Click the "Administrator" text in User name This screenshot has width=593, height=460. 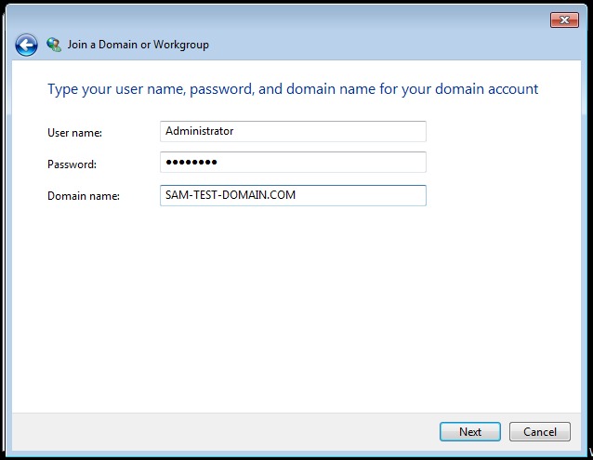click(199, 131)
